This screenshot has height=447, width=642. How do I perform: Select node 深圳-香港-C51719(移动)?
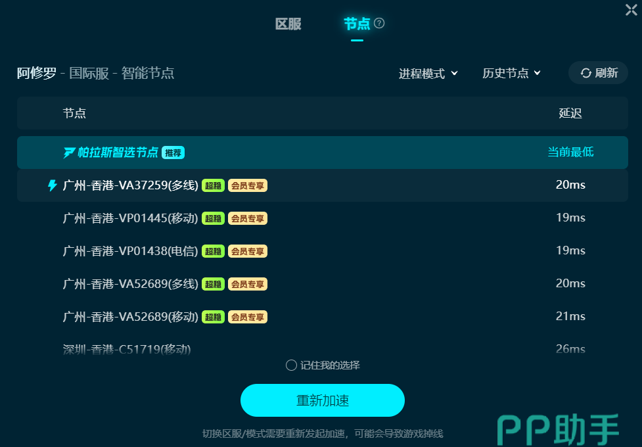click(323, 349)
